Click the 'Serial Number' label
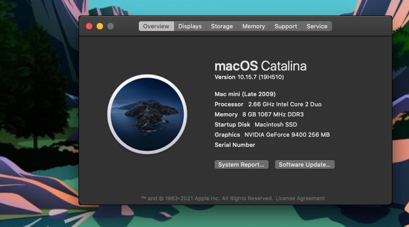 pos(235,145)
